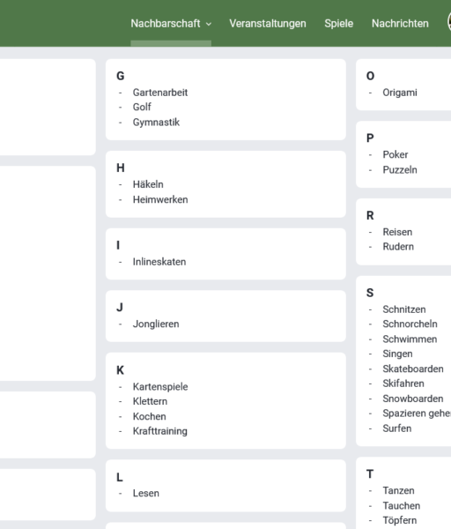
Task: Expand the Nachbarschaft dropdown chevron
Action: (209, 24)
